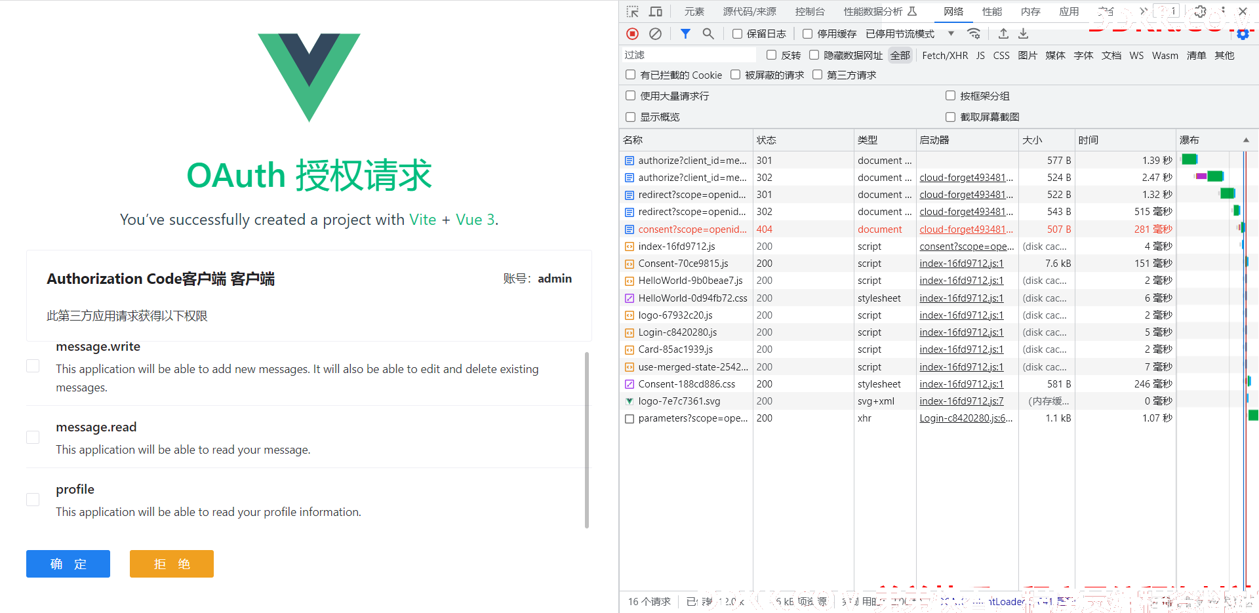Screen dimensions: 1259x613
Task: Tick the message.read scope checkbox
Action: tap(33, 437)
